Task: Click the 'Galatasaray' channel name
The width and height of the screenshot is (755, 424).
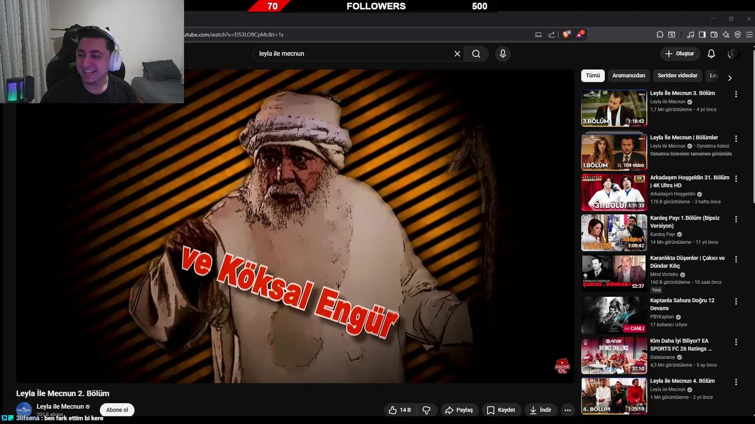Action: tap(663, 357)
